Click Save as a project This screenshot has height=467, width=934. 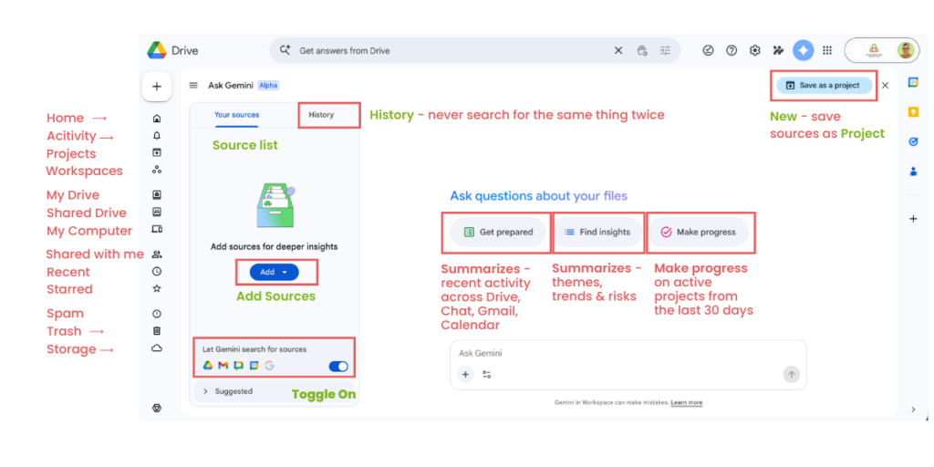click(825, 85)
